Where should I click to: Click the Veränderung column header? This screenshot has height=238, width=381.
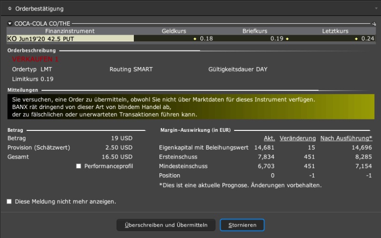coord(298,138)
